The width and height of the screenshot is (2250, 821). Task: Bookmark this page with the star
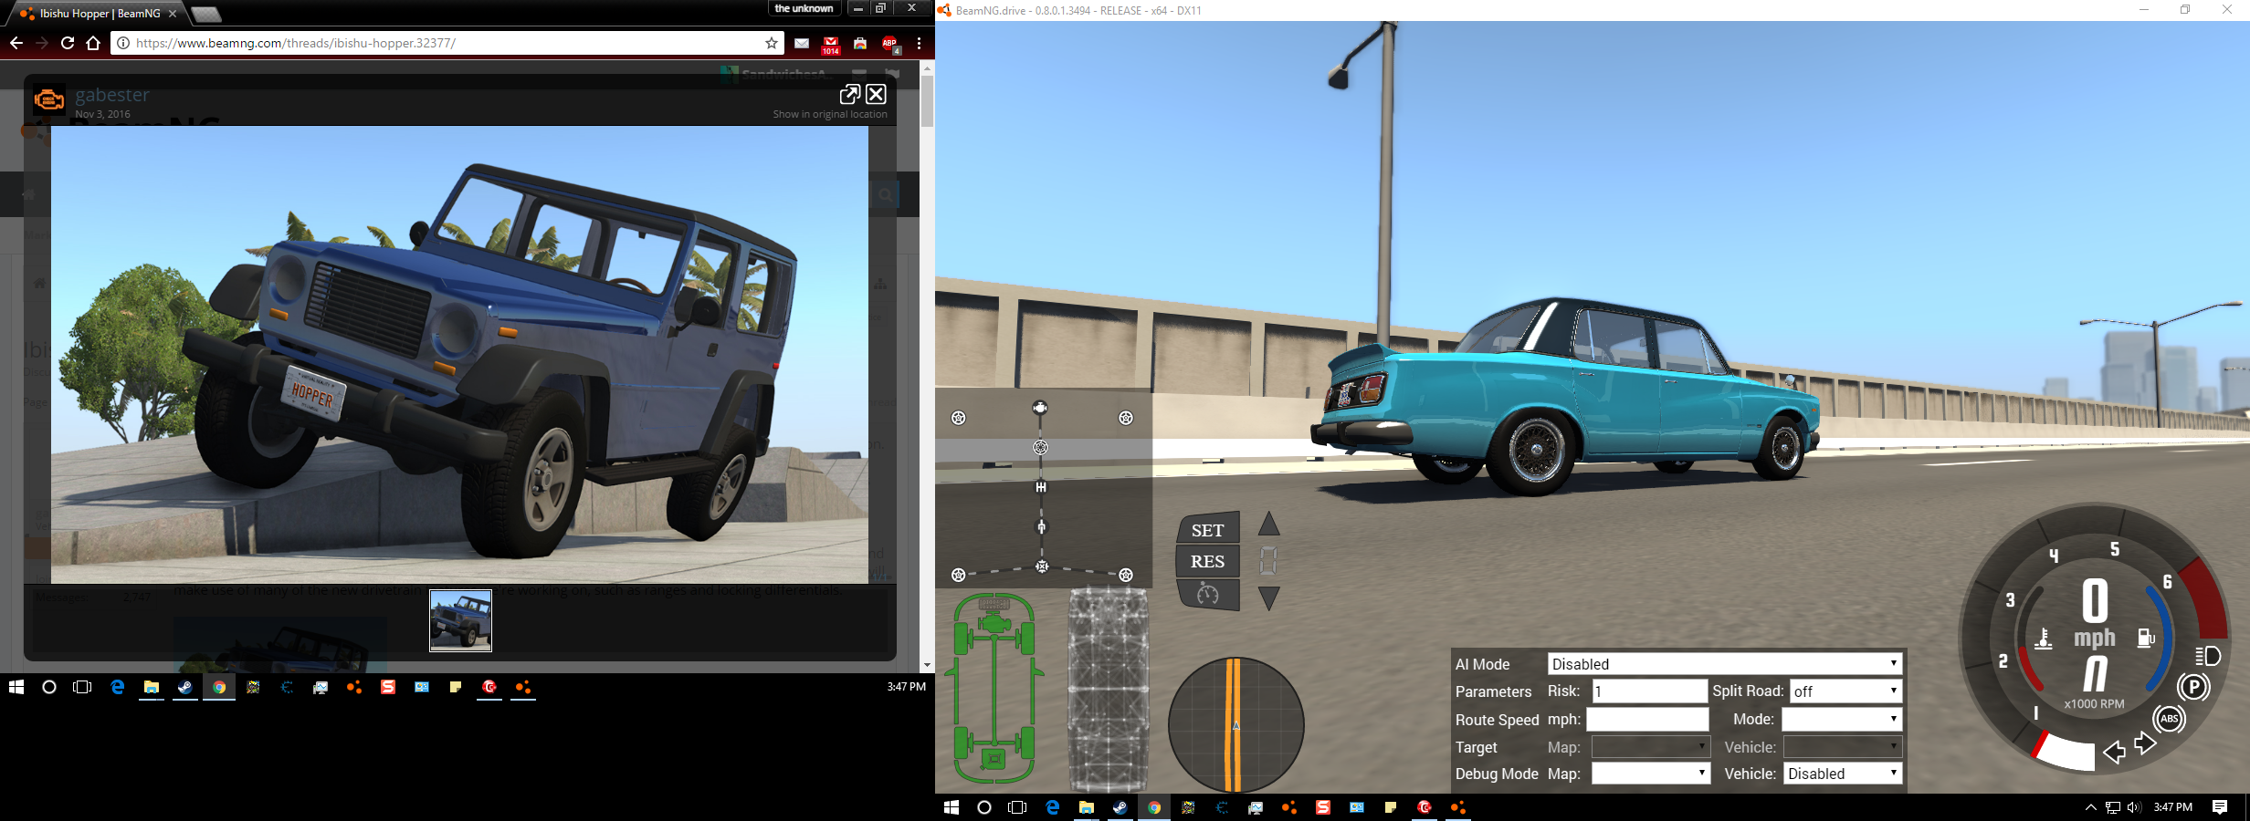click(772, 43)
